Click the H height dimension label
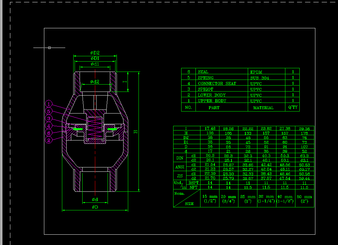338x245 pixels. coord(136,132)
